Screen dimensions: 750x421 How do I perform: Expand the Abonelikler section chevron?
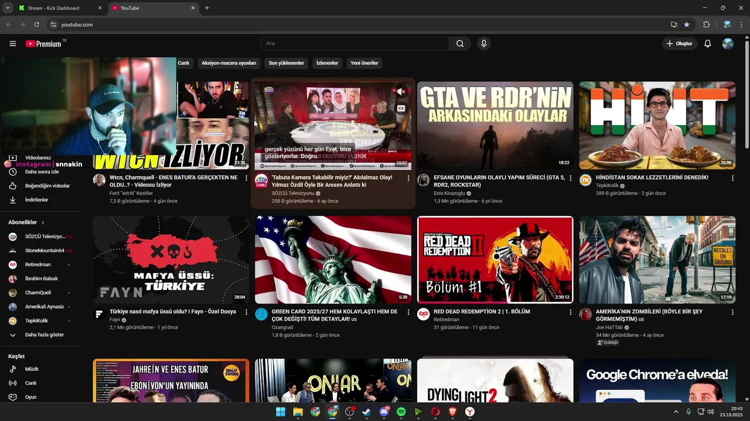pos(43,223)
